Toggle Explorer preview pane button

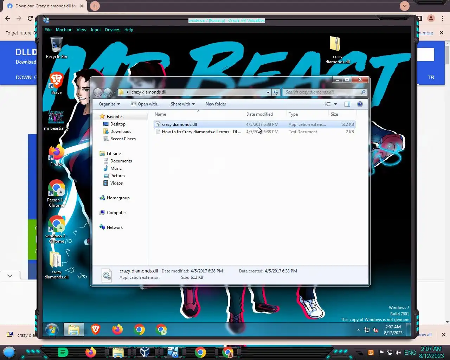pyautogui.click(x=347, y=104)
